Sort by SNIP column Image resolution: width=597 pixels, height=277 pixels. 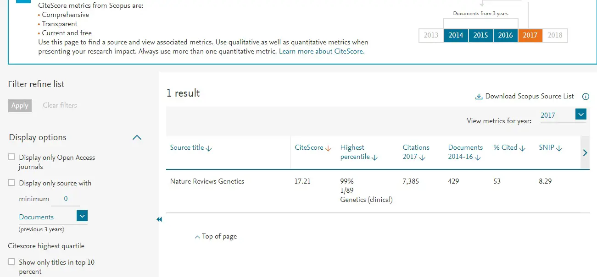[551, 148]
